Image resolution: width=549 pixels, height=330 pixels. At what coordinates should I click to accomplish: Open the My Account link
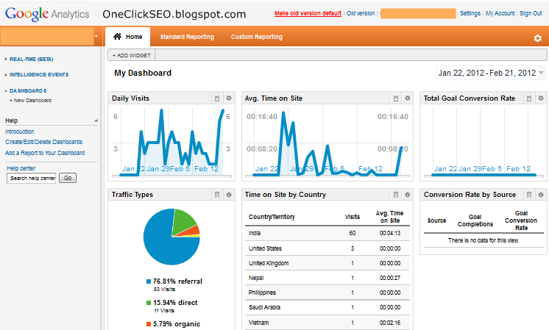coord(500,13)
